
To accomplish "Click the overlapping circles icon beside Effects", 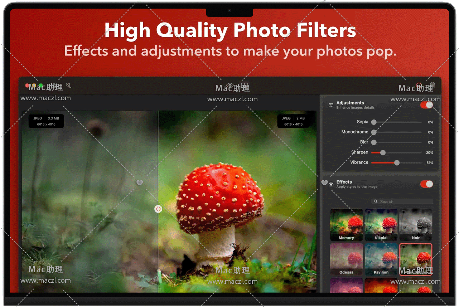I will [x=331, y=184].
